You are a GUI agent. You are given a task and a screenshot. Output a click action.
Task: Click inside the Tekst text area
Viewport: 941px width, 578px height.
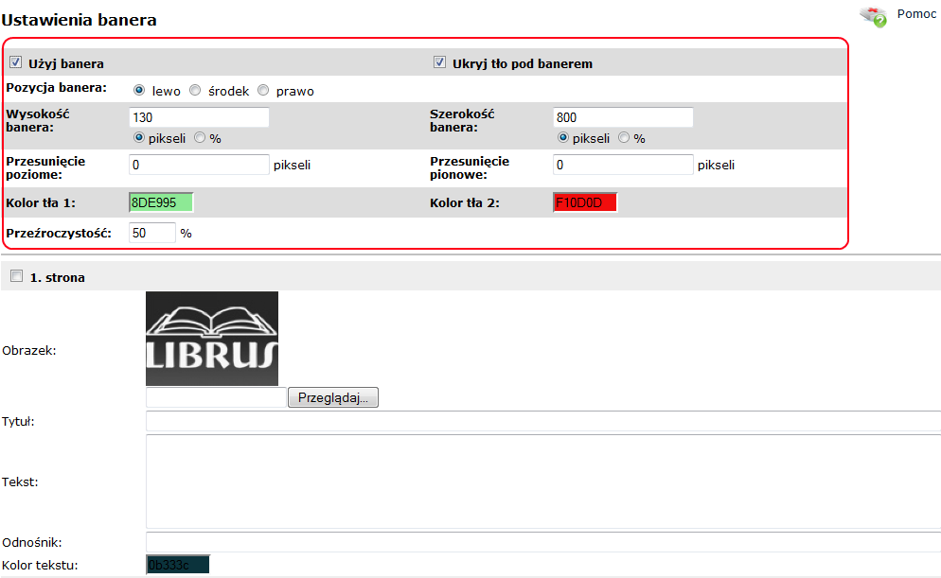pyautogui.click(x=543, y=482)
